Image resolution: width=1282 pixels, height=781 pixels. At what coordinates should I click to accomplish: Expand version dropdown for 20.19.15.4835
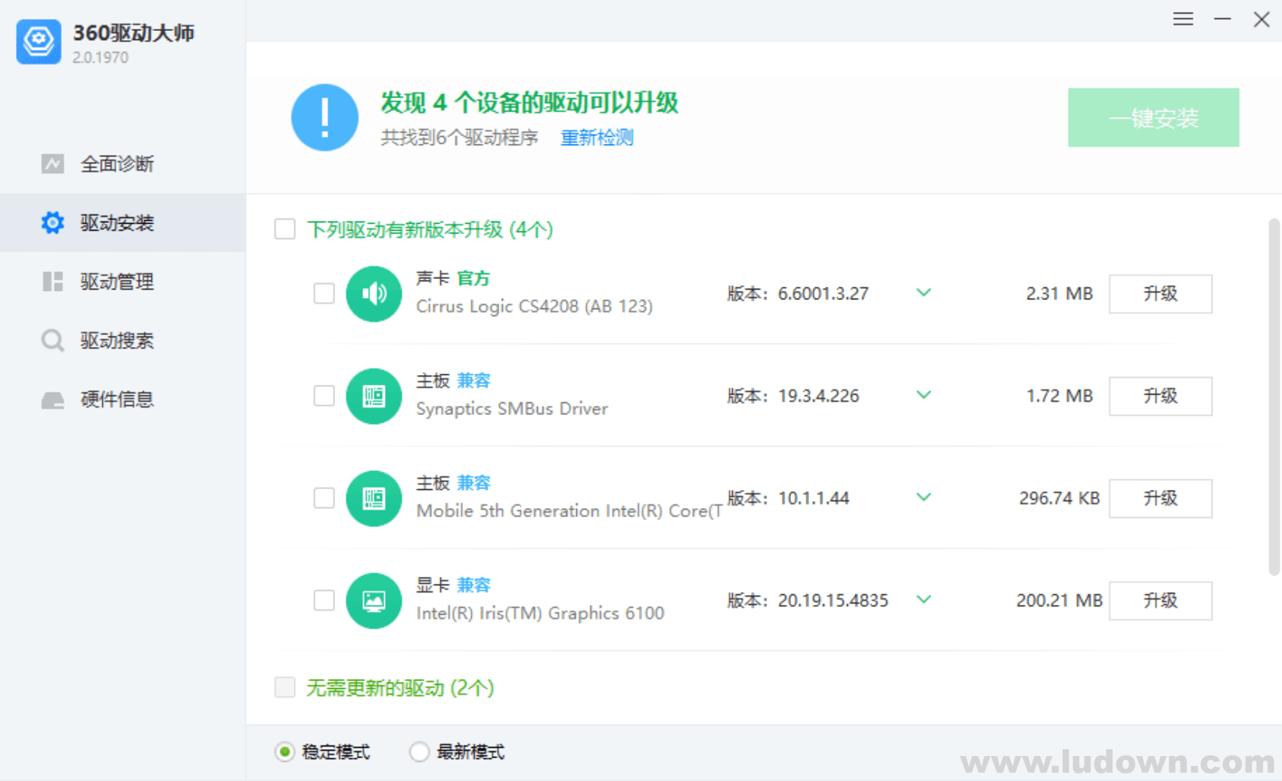[x=923, y=600]
